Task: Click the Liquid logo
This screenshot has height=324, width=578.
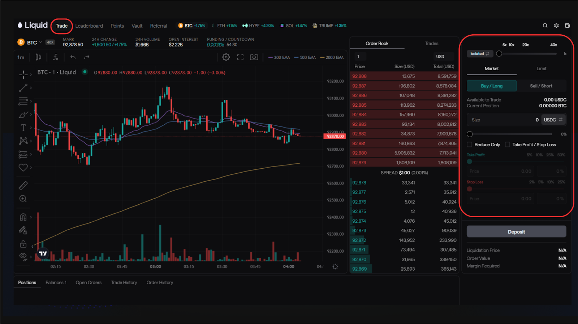Action: [x=33, y=25]
